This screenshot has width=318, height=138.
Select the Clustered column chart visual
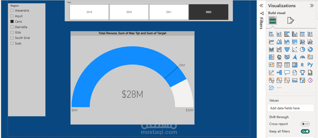pos(295,34)
